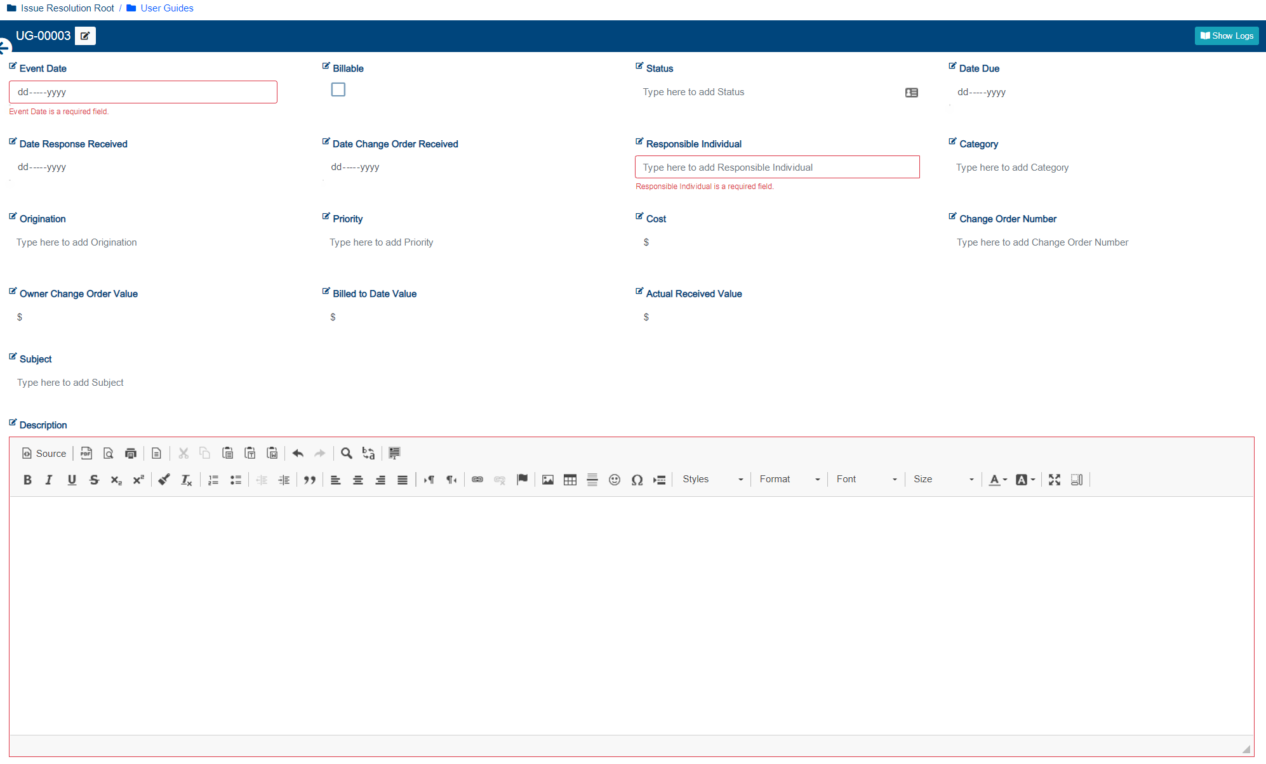Click the Priority input field
The height and width of the screenshot is (764, 1266).
pos(463,242)
